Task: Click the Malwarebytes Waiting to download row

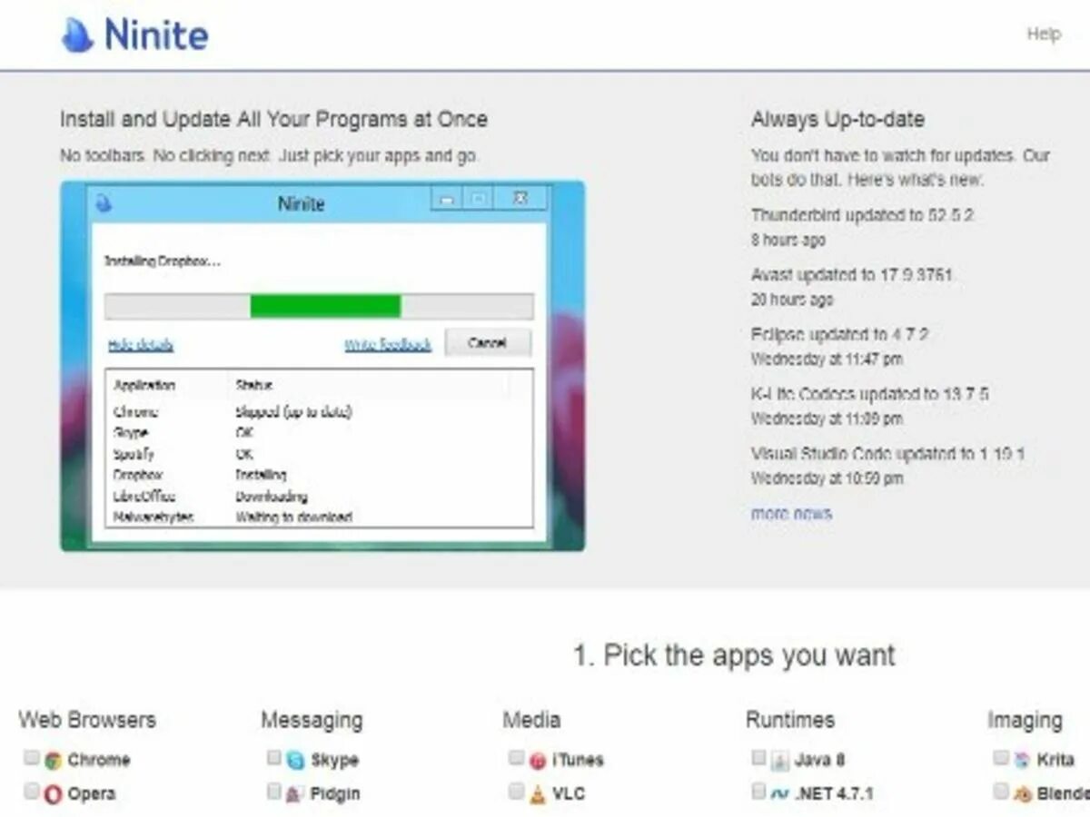Action: [318, 517]
